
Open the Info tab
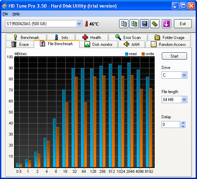(61, 37)
